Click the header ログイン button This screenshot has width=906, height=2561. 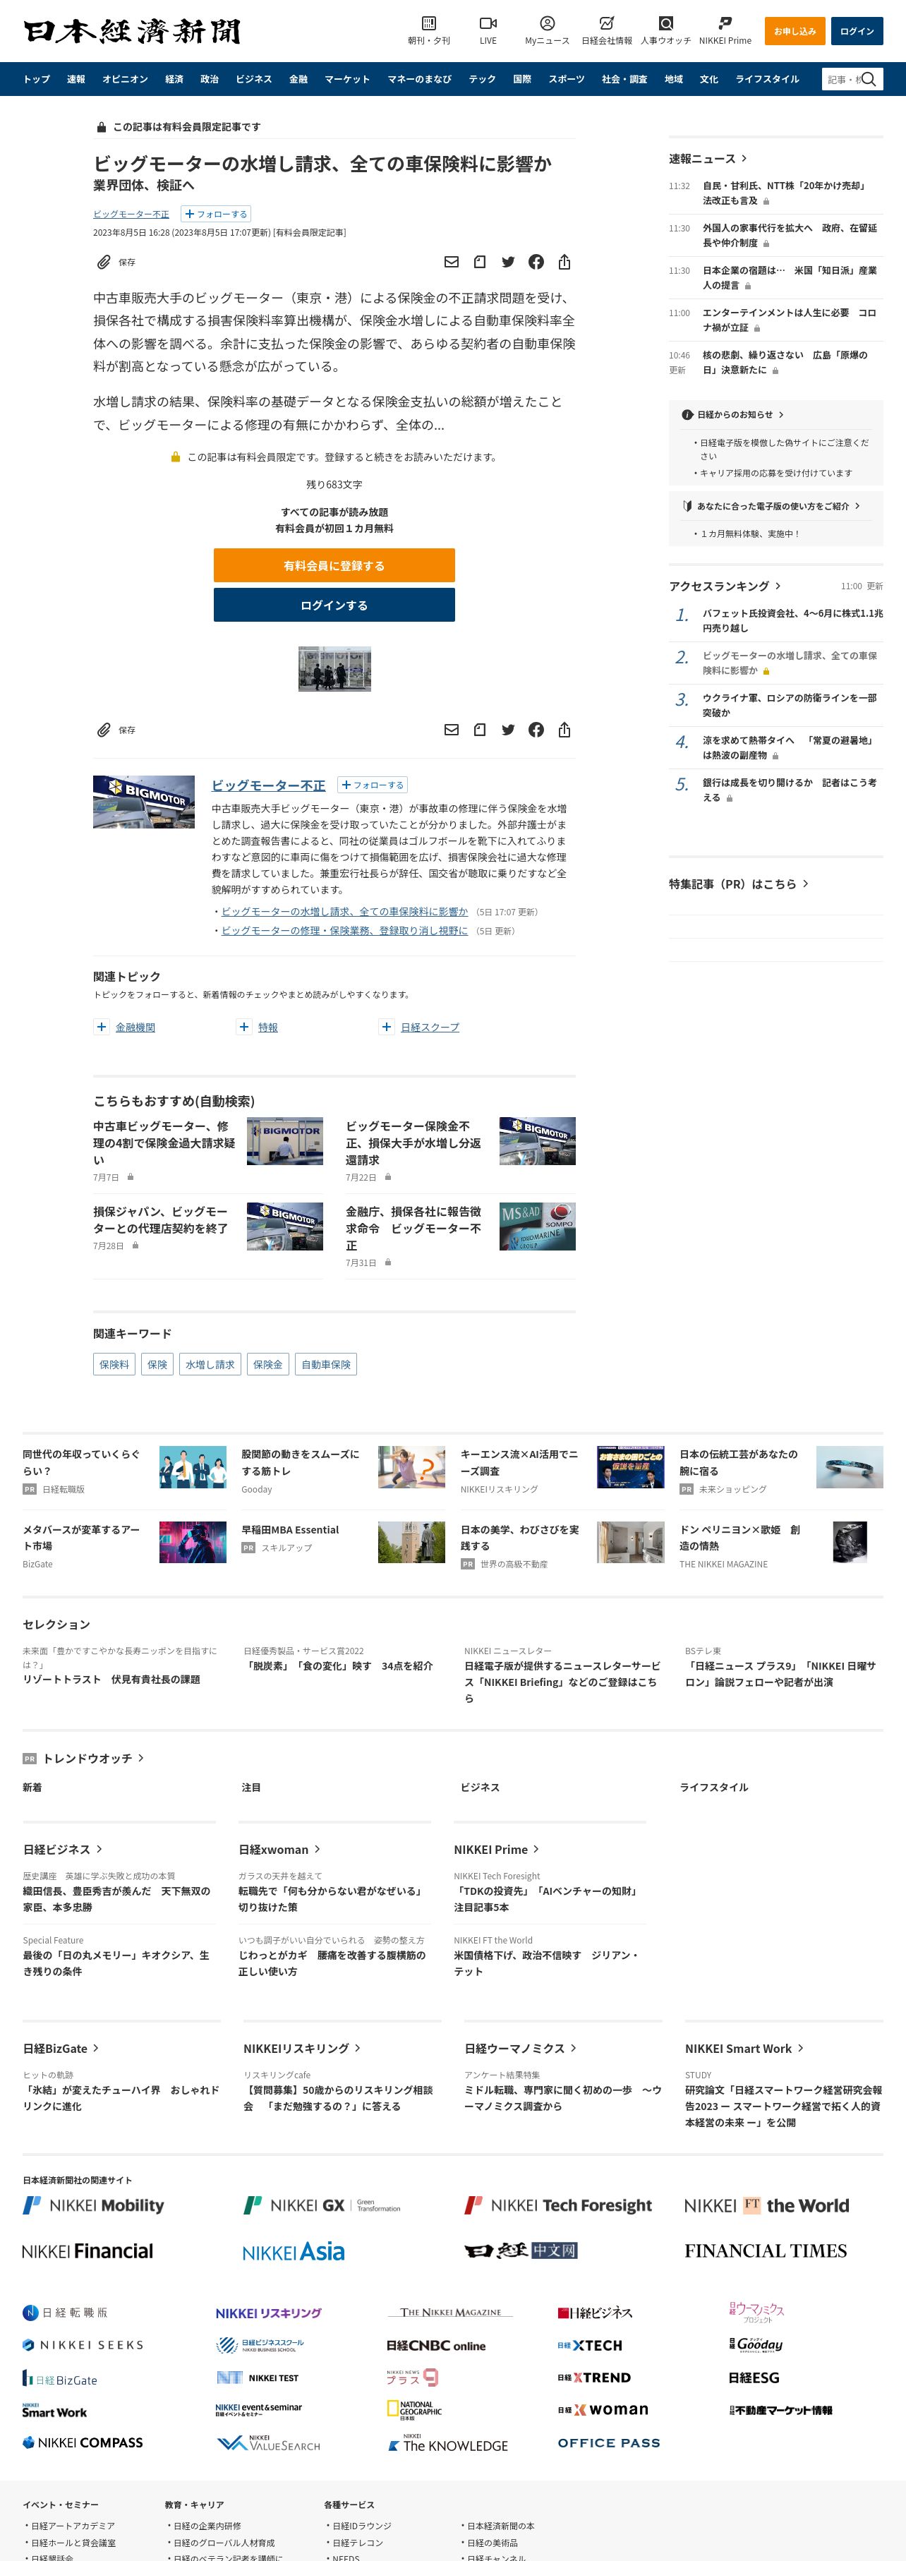(x=857, y=31)
